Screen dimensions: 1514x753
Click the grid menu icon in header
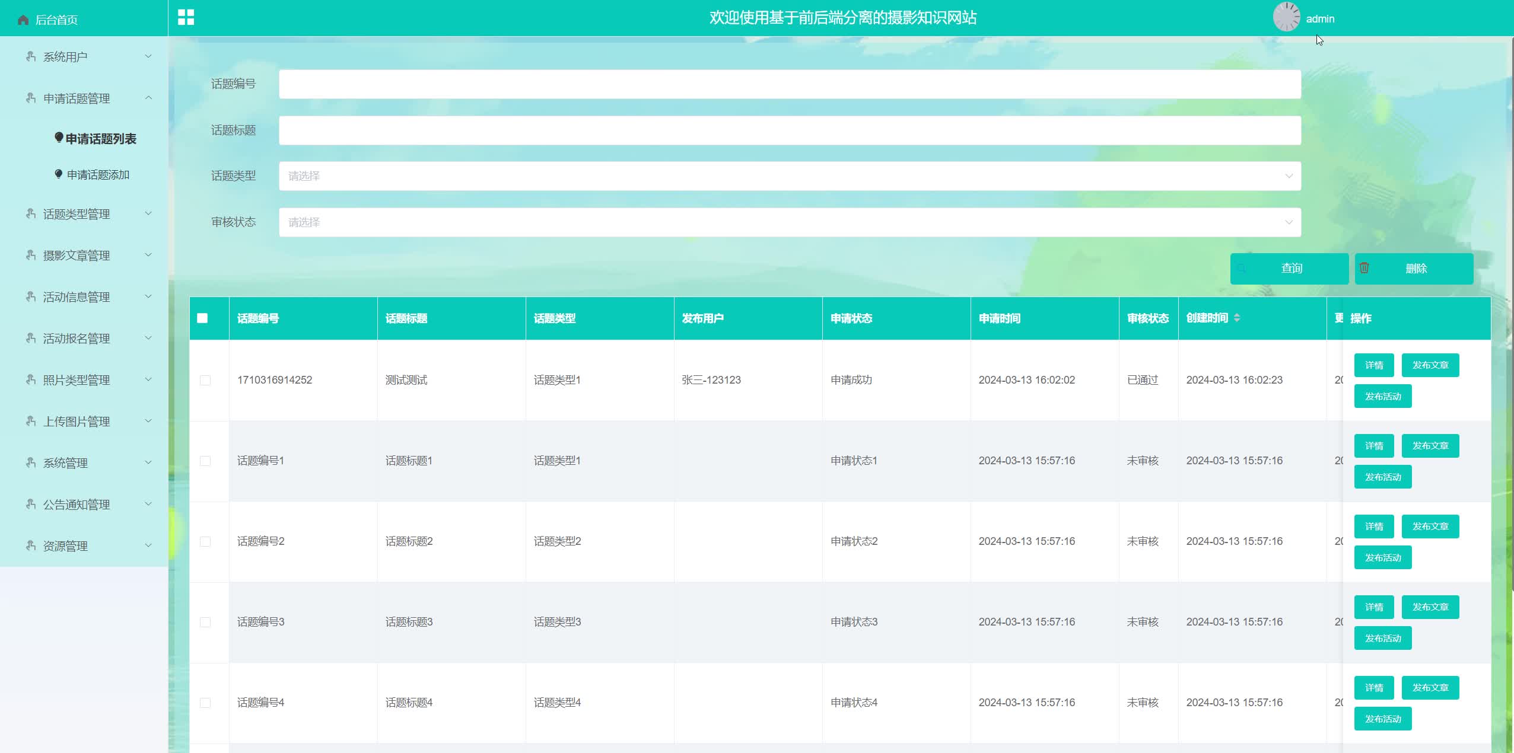click(186, 17)
